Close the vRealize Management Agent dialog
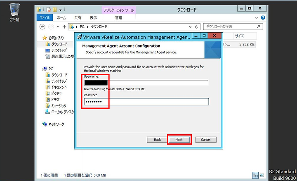Image resolution: width=297 pixels, height=181 pixels. pyautogui.click(x=214, y=36)
